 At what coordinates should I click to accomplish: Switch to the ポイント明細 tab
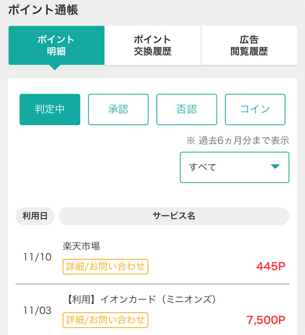pos(56,45)
